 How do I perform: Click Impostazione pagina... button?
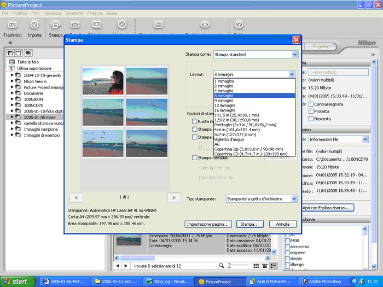pyautogui.click(x=208, y=224)
